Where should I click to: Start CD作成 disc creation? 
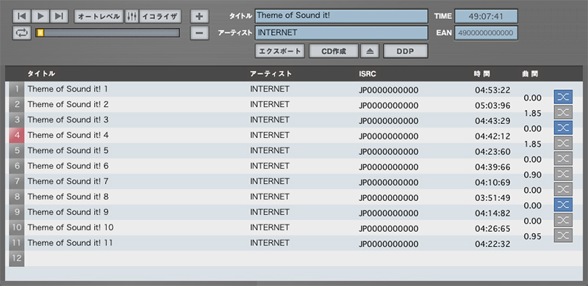(334, 51)
